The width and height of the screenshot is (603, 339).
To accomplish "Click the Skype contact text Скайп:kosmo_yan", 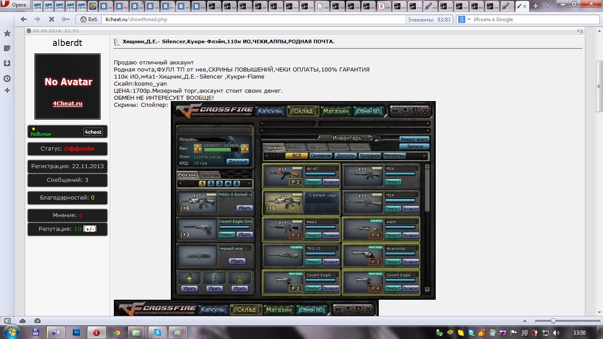I will 140,83.
